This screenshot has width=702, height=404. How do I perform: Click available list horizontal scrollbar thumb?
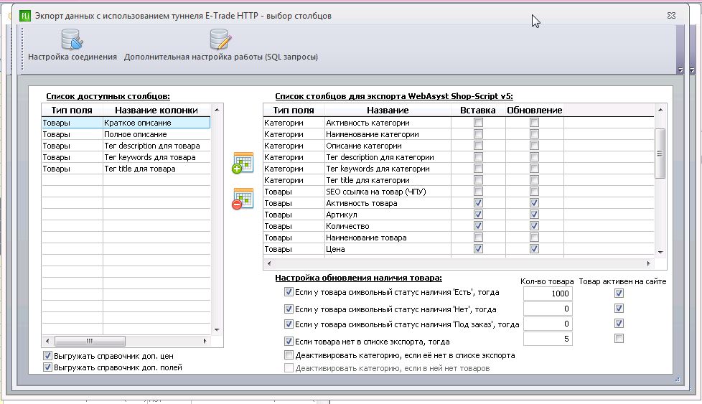coord(90,341)
